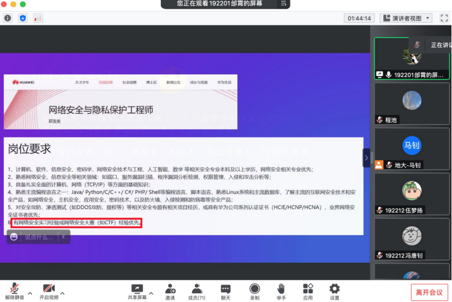Screen dimensions: 452x302
Task: Click the blue security shield icon
Action: 23,18
